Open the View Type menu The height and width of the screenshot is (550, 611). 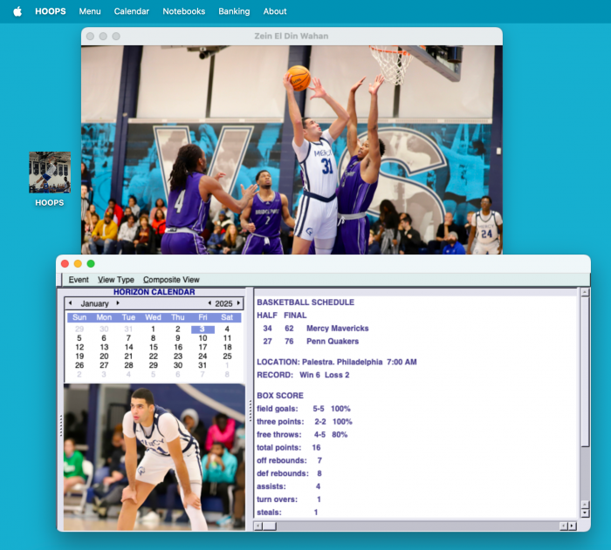(116, 280)
